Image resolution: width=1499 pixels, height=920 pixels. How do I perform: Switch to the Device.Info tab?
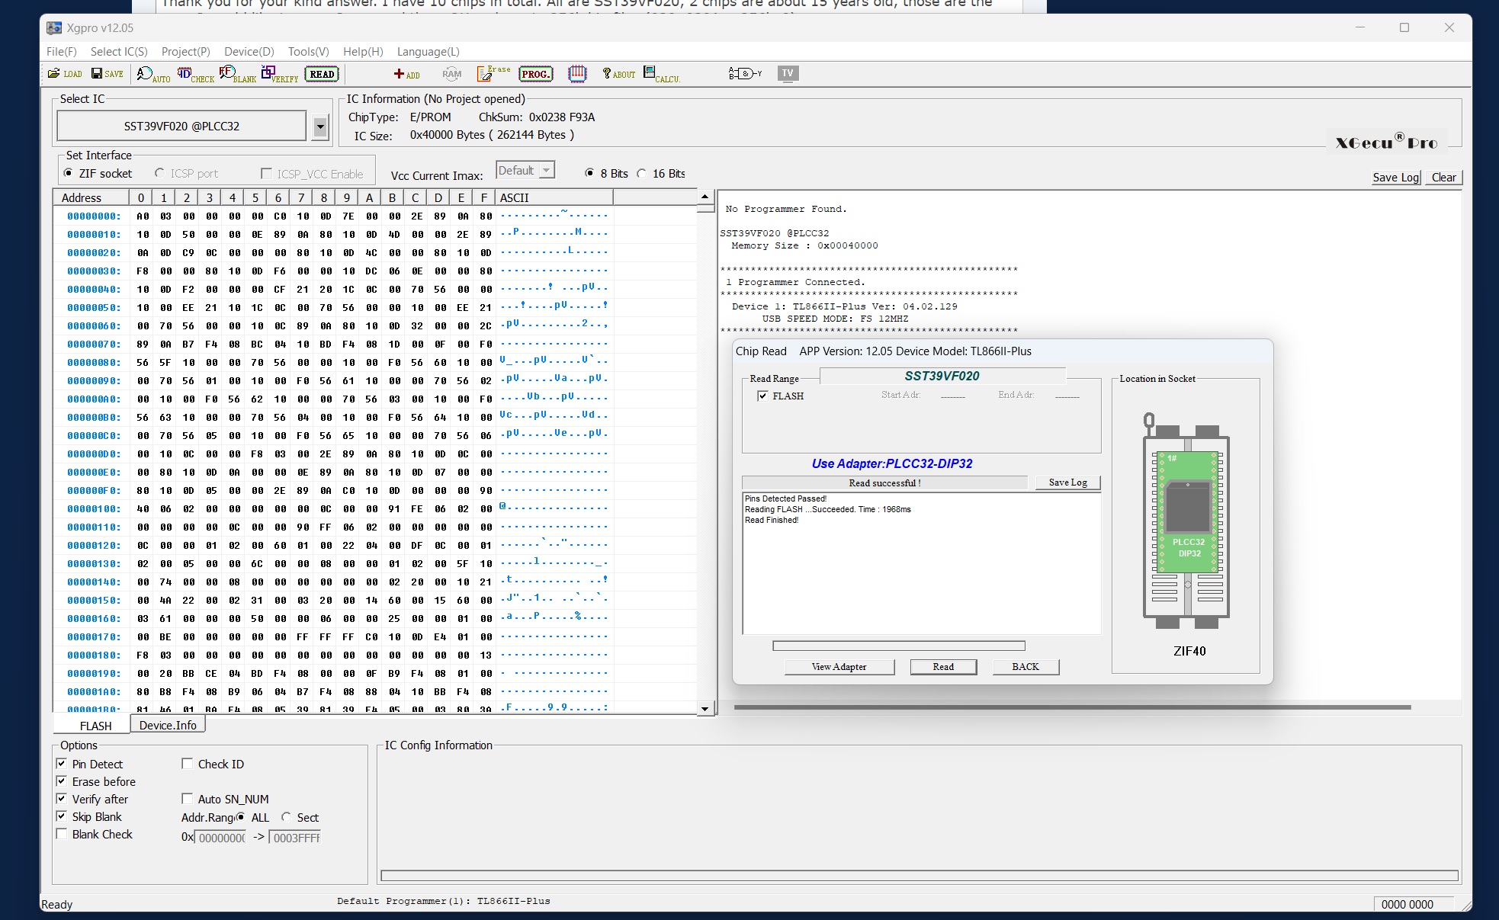click(x=168, y=725)
